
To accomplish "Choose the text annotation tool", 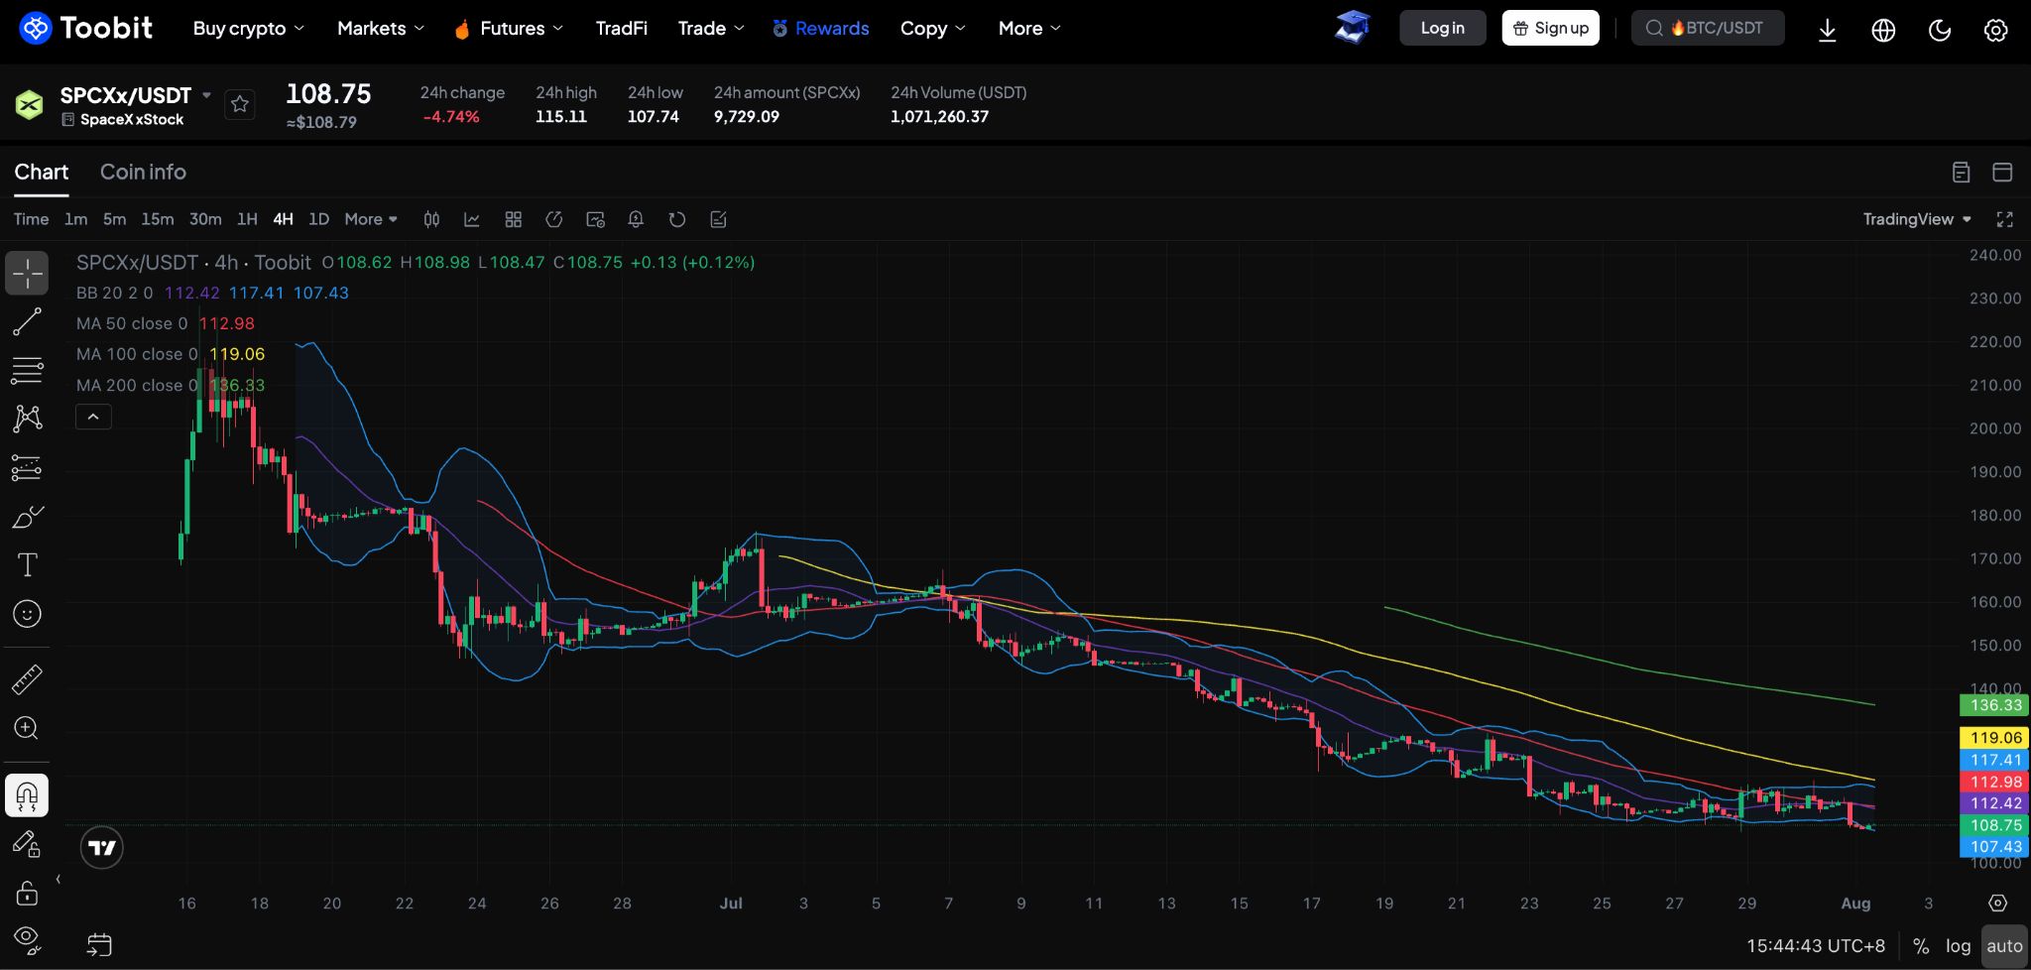I will (27, 564).
